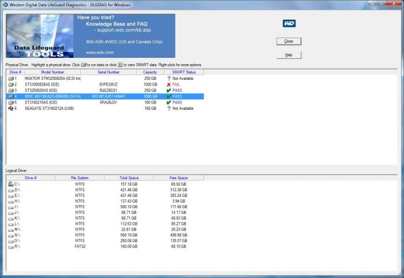Click the Data Lifeguard Tools banner image
Screen dimensions: 404x278
point(40,36)
